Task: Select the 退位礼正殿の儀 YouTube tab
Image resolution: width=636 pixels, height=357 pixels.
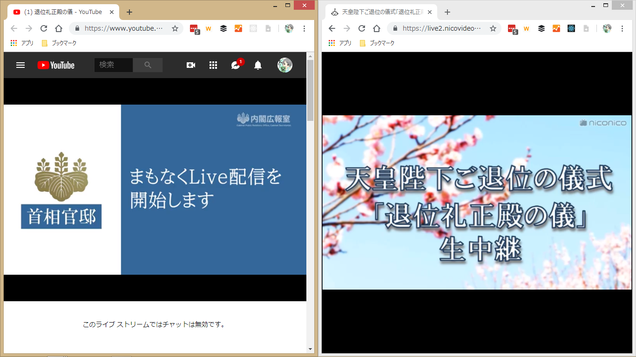Action: 63,12
